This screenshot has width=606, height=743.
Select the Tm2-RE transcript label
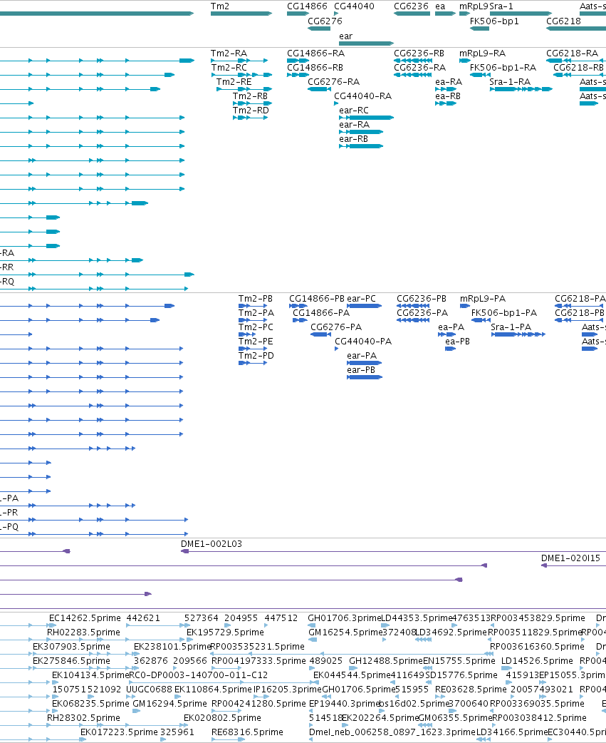point(234,81)
